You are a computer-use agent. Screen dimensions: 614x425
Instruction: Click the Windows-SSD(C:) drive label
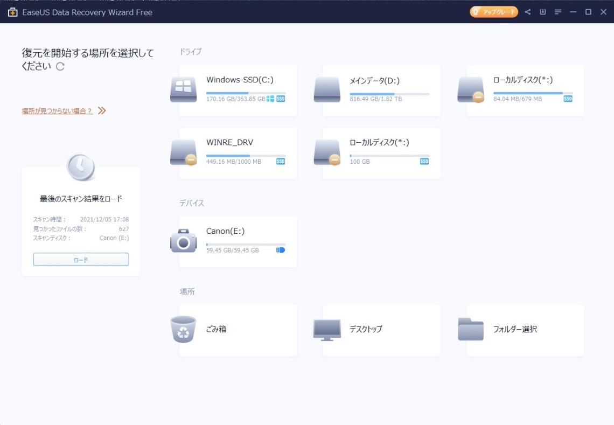pos(240,80)
